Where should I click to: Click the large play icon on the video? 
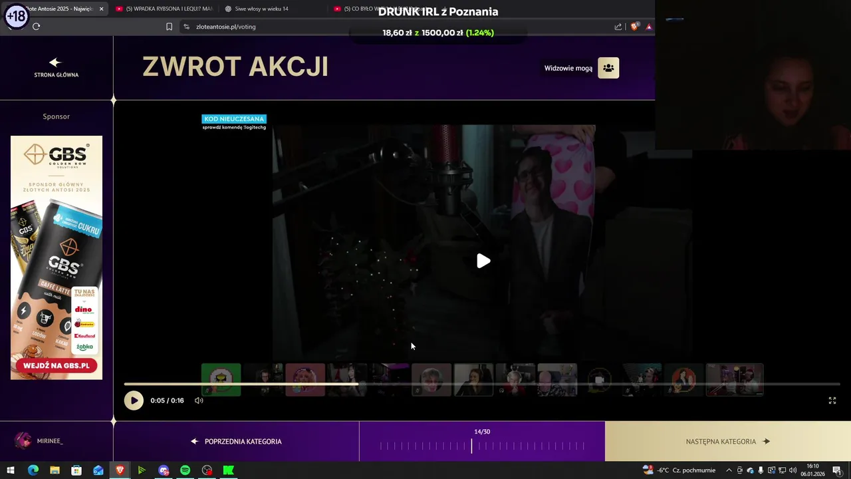(x=483, y=261)
